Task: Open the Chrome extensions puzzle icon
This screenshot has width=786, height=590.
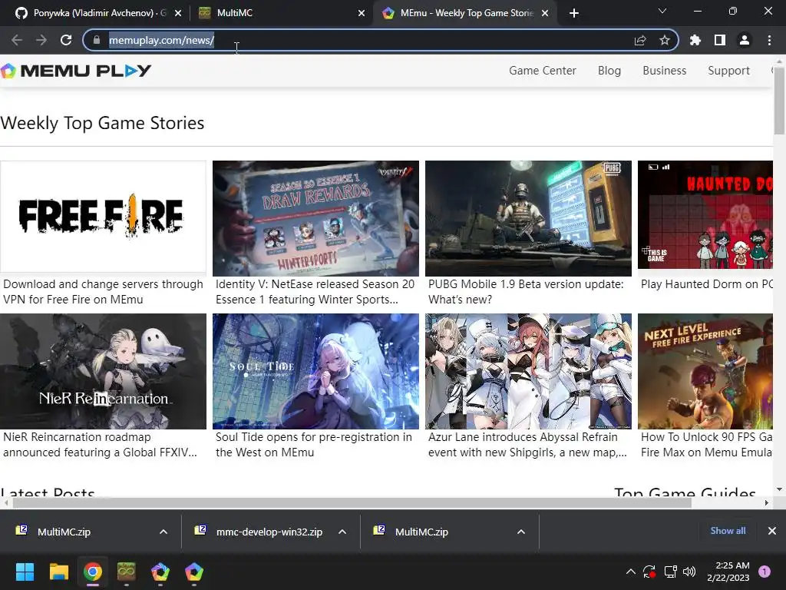Action: click(x=695, y=40)
